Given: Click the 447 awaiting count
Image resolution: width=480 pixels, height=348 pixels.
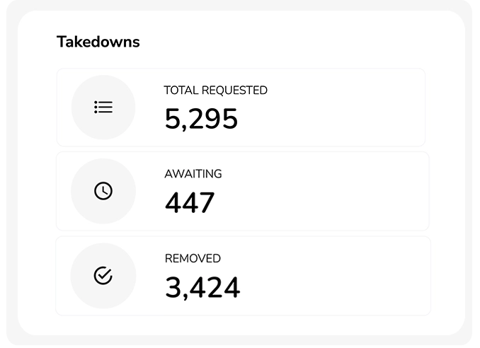Looking at the screenshot, I should (x=190, y=203).
